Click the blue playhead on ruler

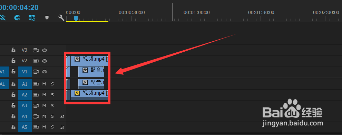(x=76, y=18)
